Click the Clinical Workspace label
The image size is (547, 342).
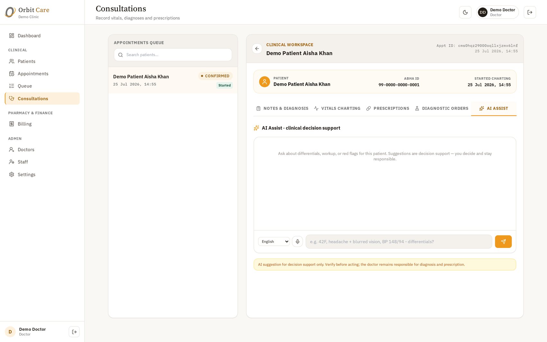click(x=290, y=45)
